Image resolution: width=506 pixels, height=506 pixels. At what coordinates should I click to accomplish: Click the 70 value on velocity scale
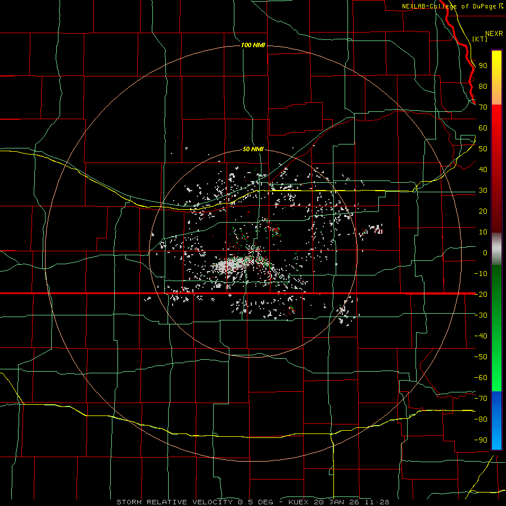coord(483,107)
